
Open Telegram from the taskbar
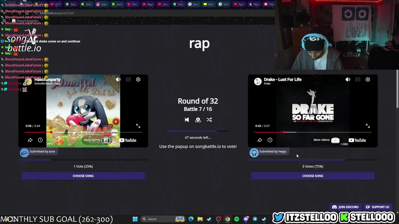tap(255, 219)
